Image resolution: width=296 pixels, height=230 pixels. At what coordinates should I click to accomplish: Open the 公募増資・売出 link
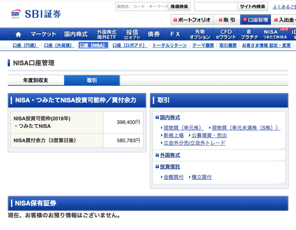(209, 135)
